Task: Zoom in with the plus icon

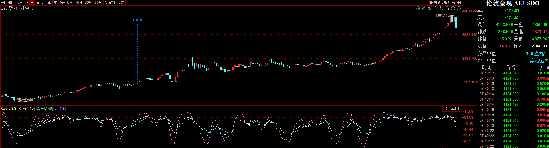Action: [x=453, y=8]
